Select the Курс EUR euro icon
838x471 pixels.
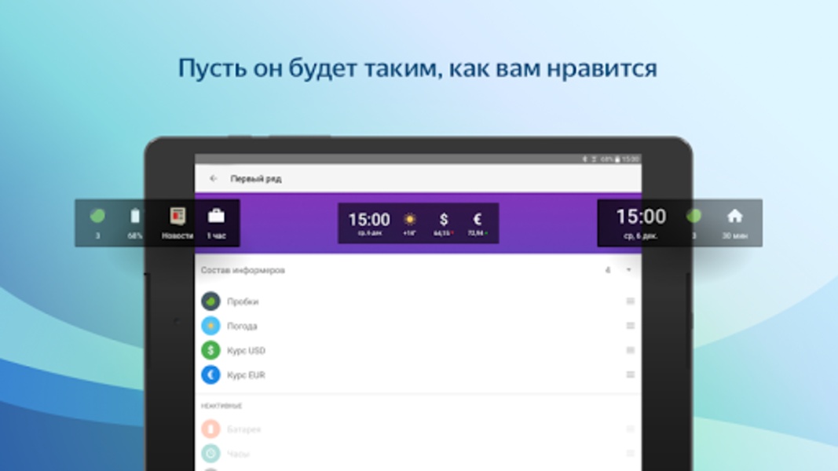pos(210,375)
